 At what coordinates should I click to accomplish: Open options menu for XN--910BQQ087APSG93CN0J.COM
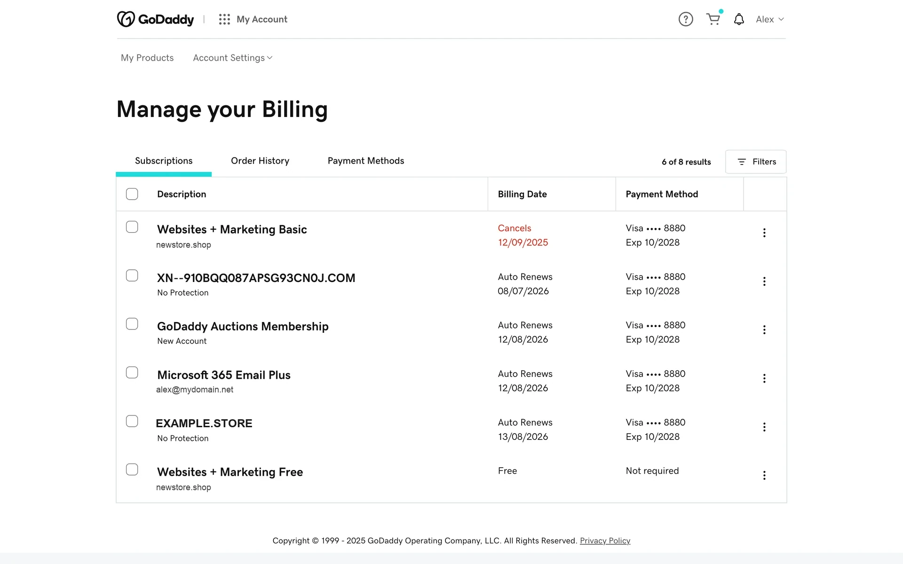click(764, 281)
